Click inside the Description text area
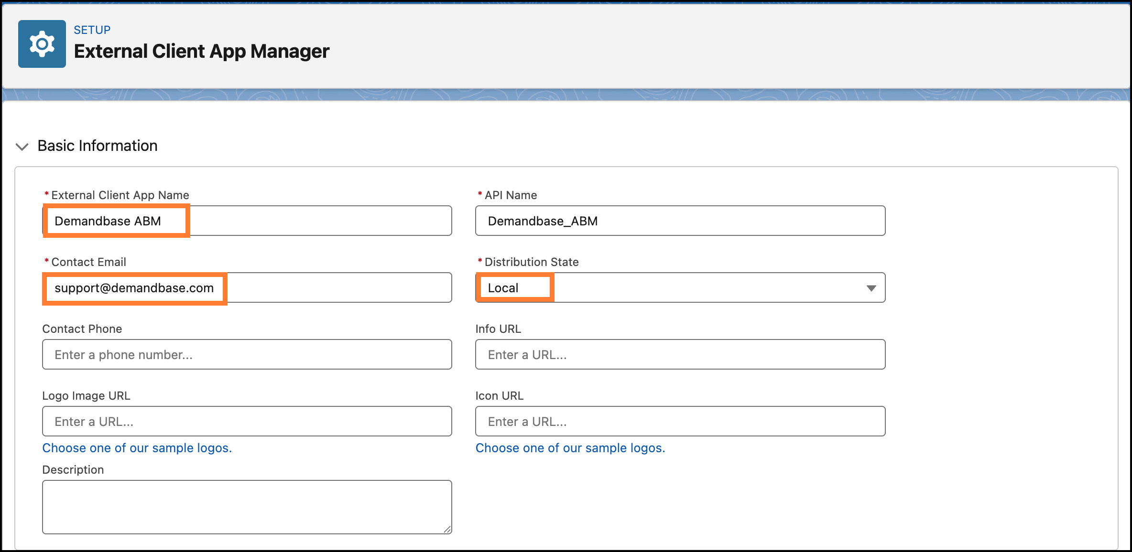 pos(247,506)
